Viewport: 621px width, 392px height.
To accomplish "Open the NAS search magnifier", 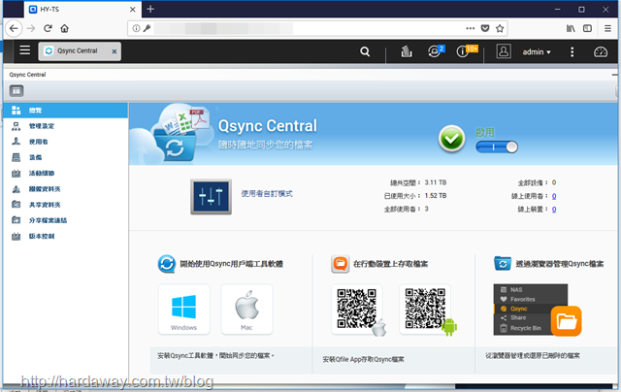I will tap(365, 51).
